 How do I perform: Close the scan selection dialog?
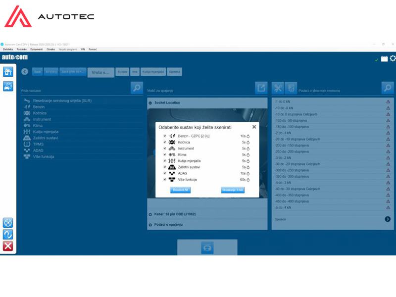pyautogui.click(x=254, y=127)
